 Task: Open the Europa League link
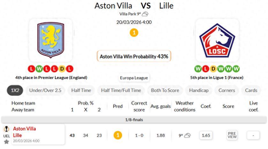[x=134, y=78]
